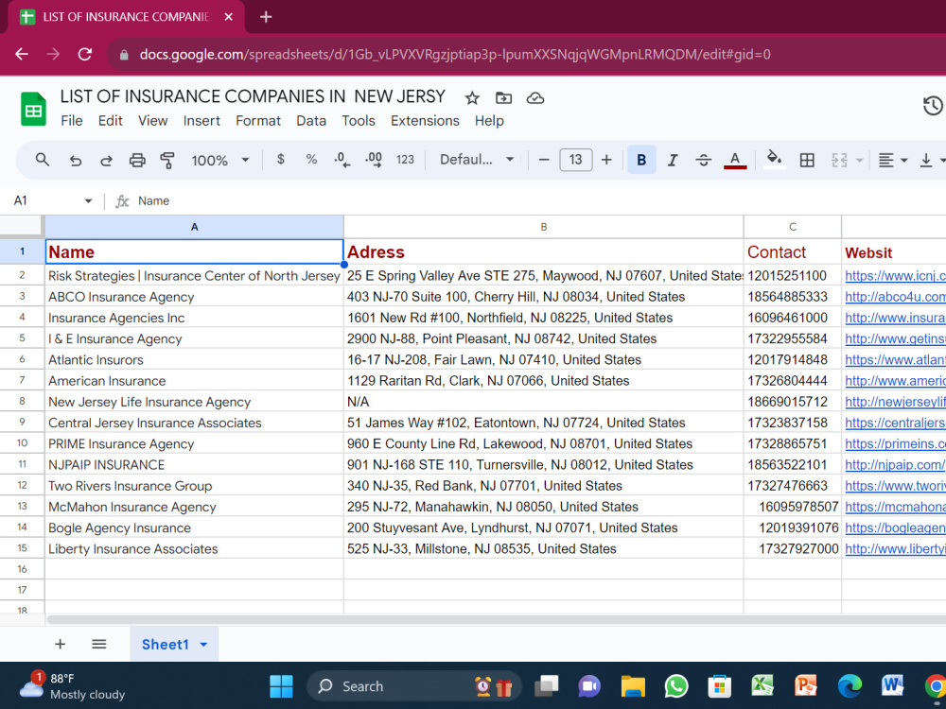
Task: Show the all sheets list
Action: 99,644
